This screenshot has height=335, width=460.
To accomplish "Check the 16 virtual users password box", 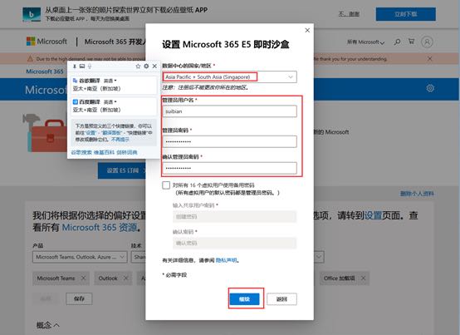I will [166, 185].
